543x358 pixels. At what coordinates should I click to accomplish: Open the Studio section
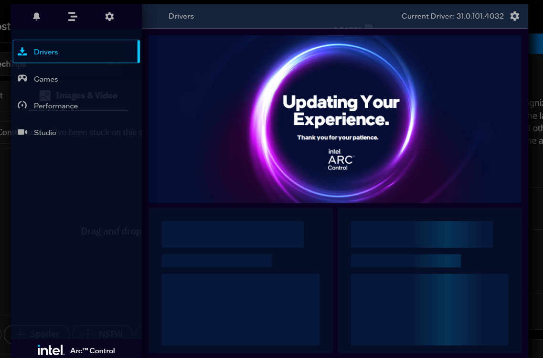tap(76, 132)
